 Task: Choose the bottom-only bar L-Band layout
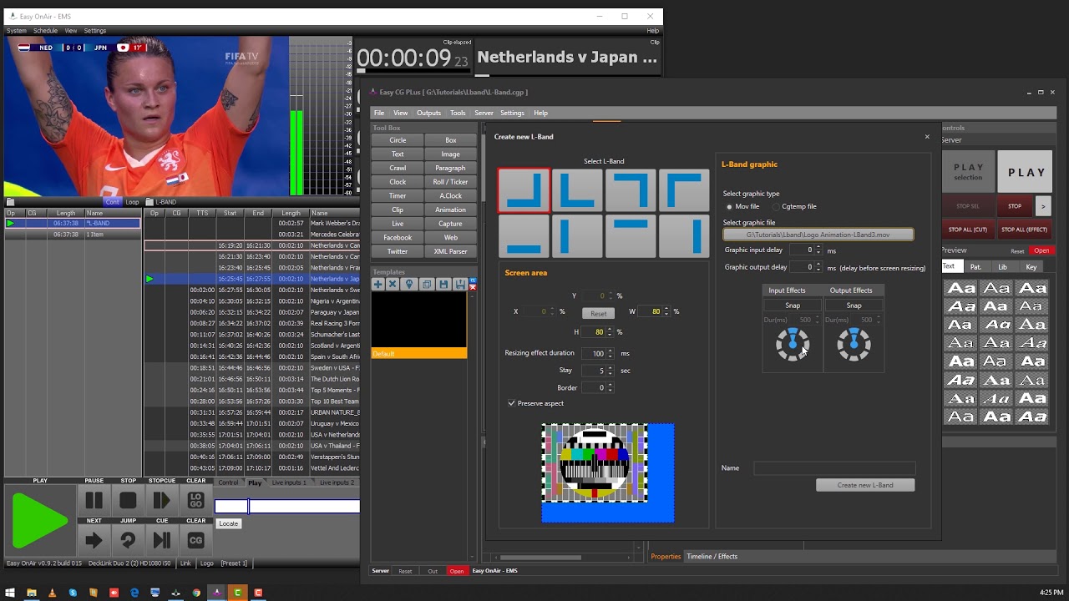[x=524, y=236]
